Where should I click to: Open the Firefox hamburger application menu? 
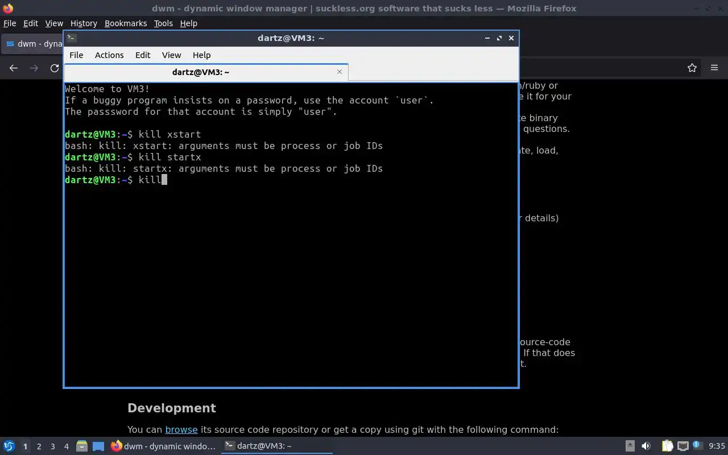(x=714, y=68)
